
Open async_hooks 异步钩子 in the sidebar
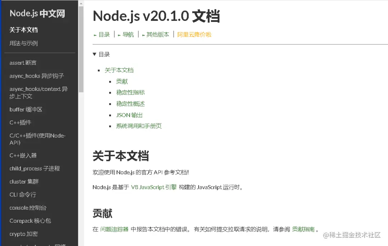tap(37, 76)
